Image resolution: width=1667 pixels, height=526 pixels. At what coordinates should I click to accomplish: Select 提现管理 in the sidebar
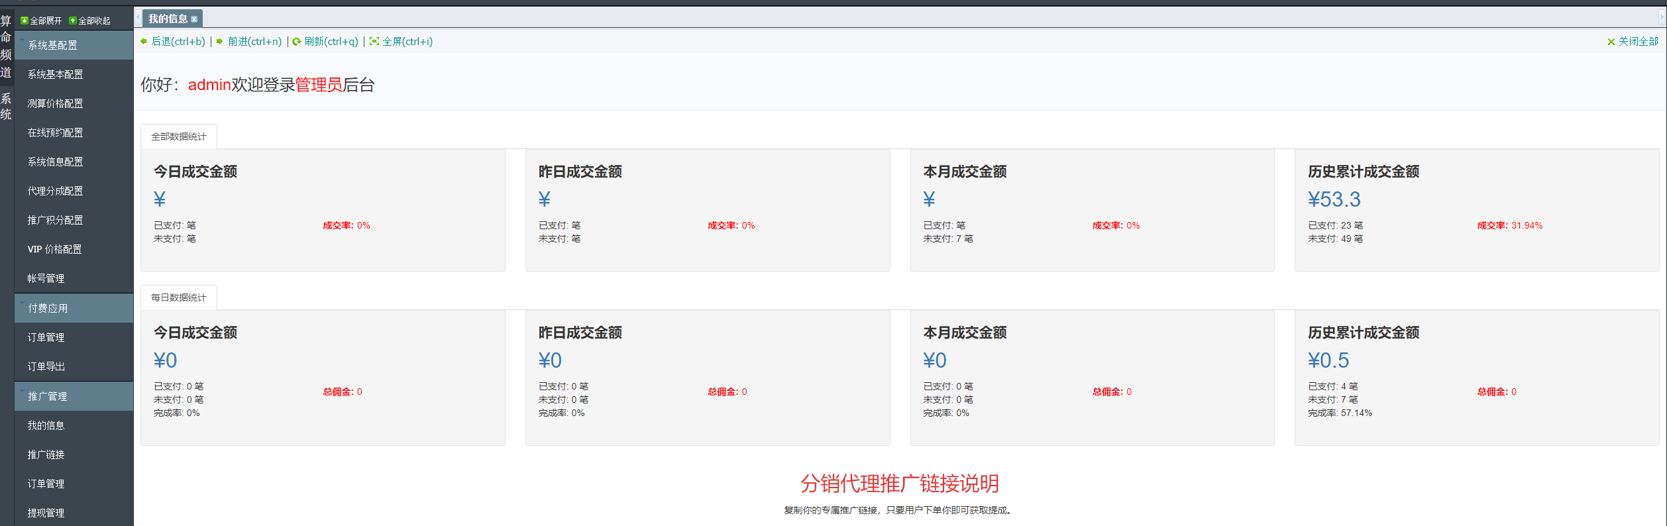tap(46, 513)
